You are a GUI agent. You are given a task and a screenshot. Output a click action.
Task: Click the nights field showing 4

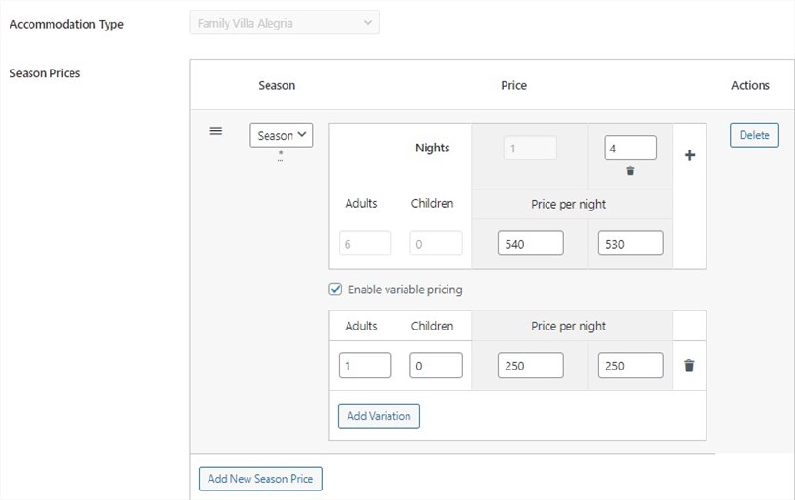click(629, 148)
